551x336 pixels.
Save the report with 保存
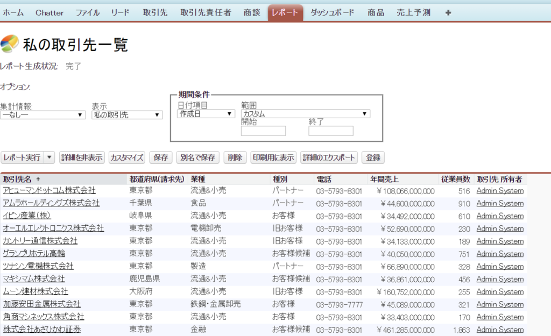pyautogui.click(x=159, y=157)
